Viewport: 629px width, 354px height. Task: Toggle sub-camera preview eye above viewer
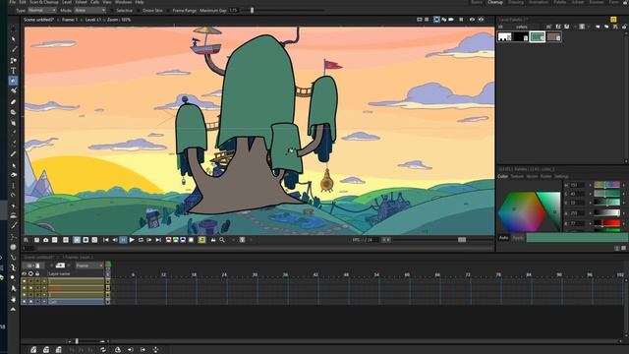pos(481,20)
